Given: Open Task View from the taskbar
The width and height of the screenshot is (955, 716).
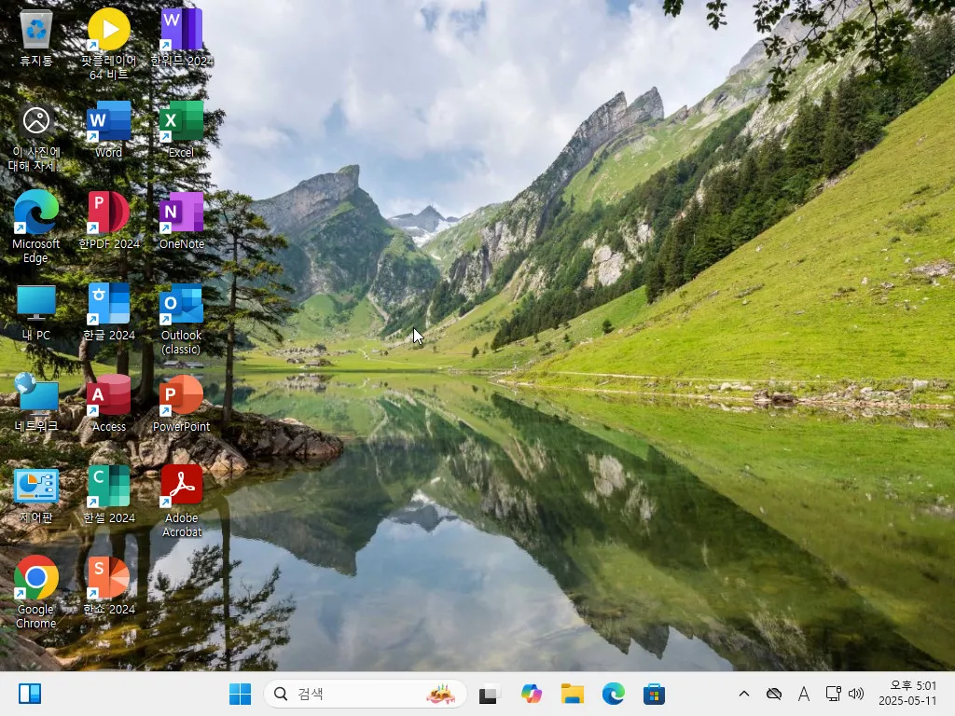Looking at the screenshot, I should 490,695.
